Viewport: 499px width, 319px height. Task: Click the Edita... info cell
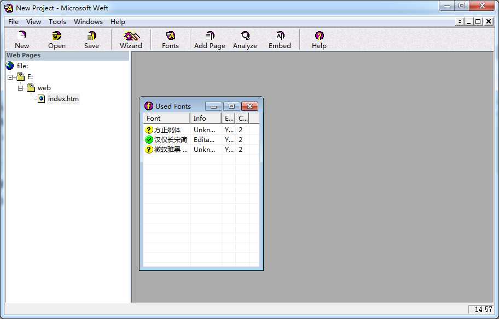click(204, 139)
